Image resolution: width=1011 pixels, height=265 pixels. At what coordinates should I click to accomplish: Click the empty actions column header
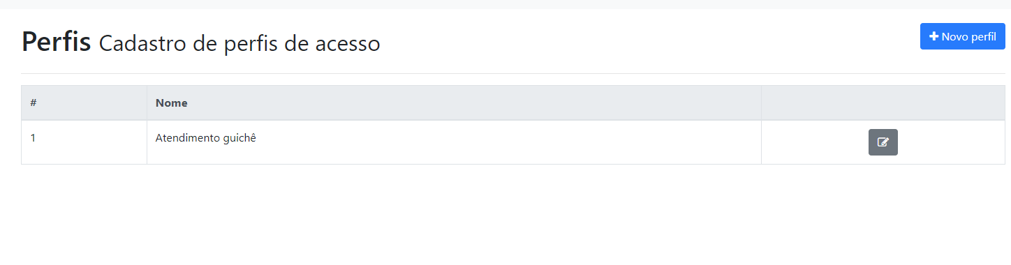point(883,103)
